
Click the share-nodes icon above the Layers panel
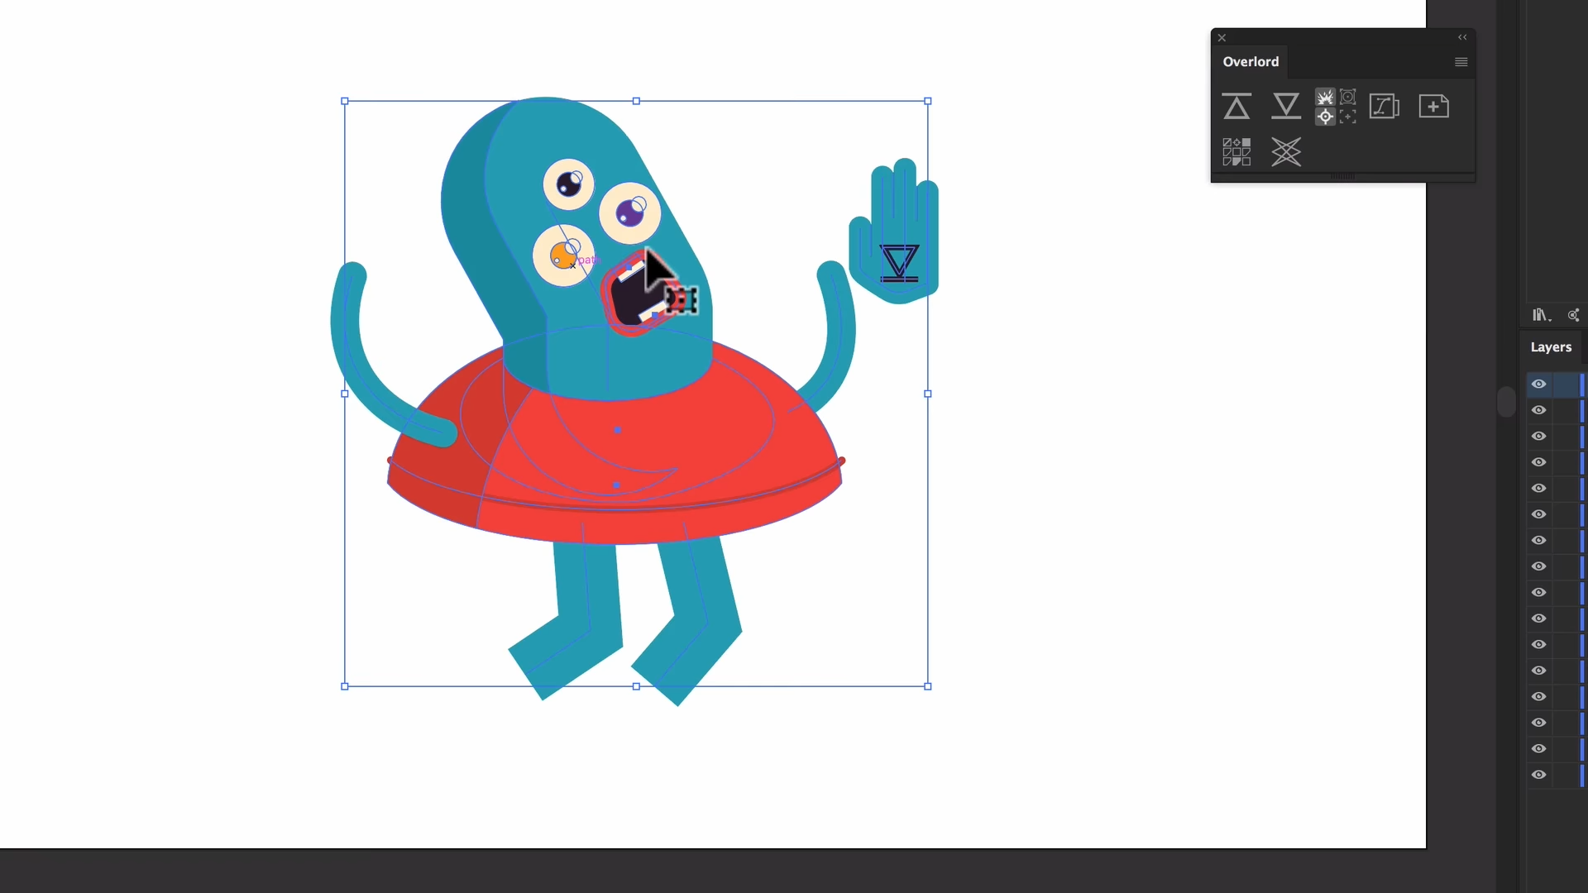tap(1573, 315)
